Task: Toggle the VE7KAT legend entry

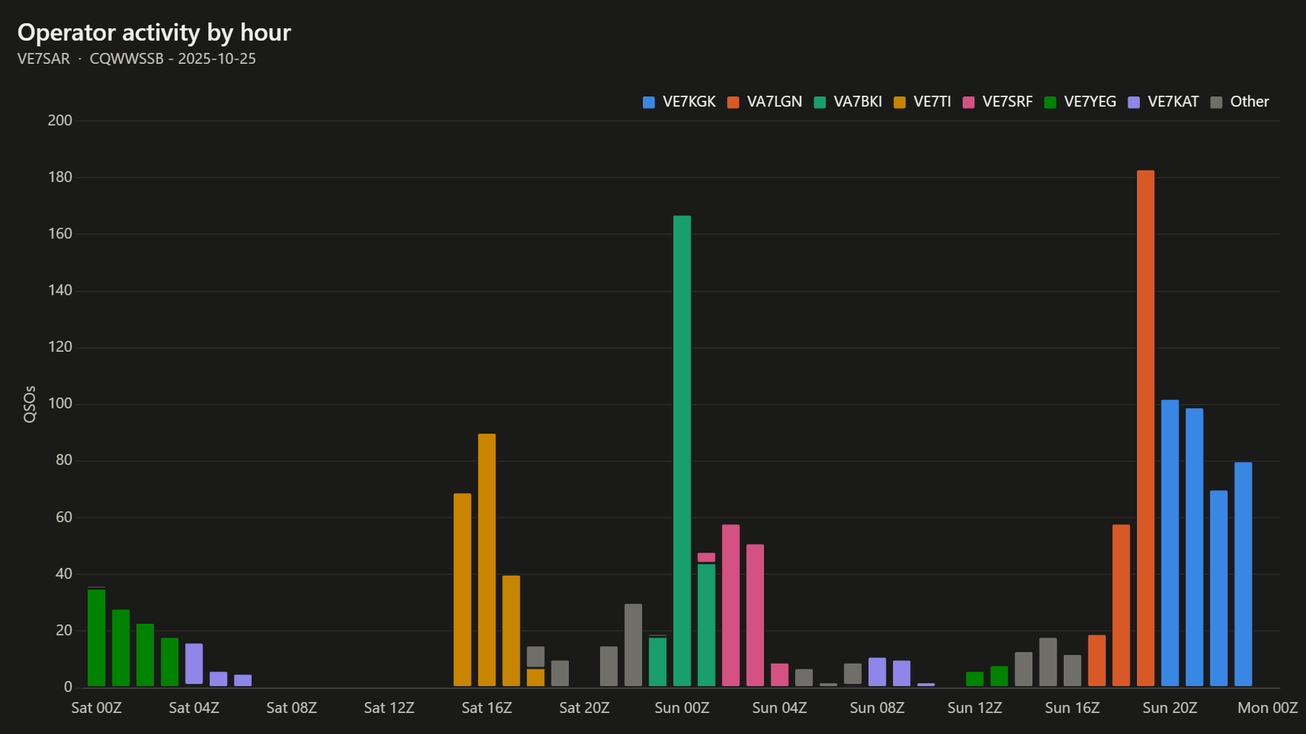Action: [x=1163, y=102]
